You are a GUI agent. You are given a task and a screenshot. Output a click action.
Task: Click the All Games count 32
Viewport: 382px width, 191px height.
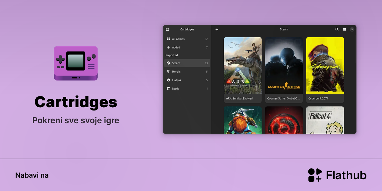(x=206, y=39)
